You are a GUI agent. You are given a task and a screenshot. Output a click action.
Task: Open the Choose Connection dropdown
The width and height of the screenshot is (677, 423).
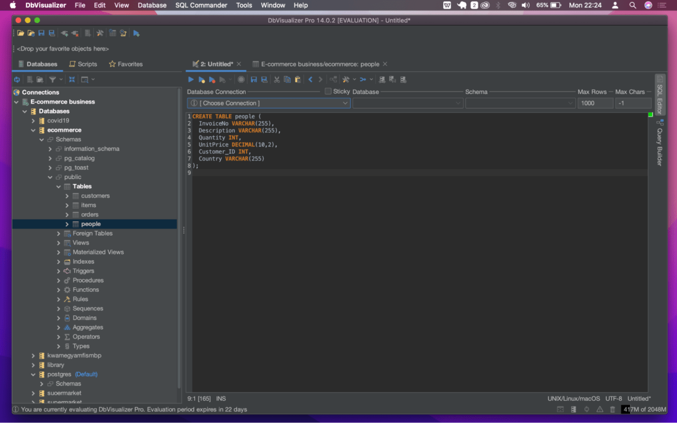click(x=344, y=102)
